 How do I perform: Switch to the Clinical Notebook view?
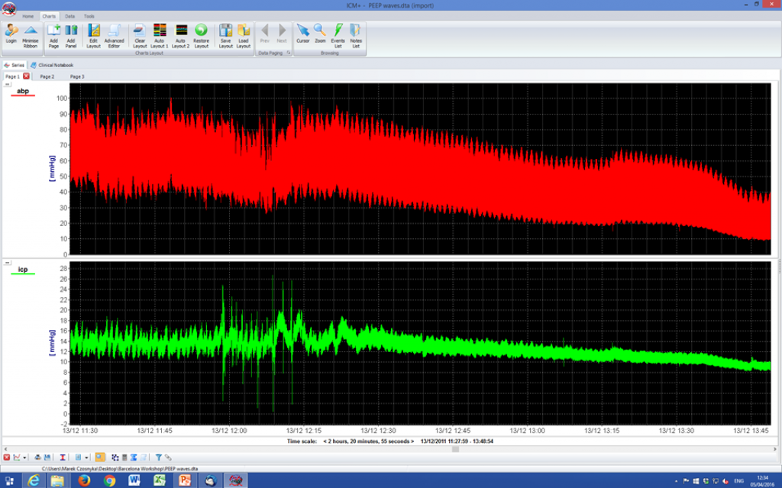click(55, 65)
